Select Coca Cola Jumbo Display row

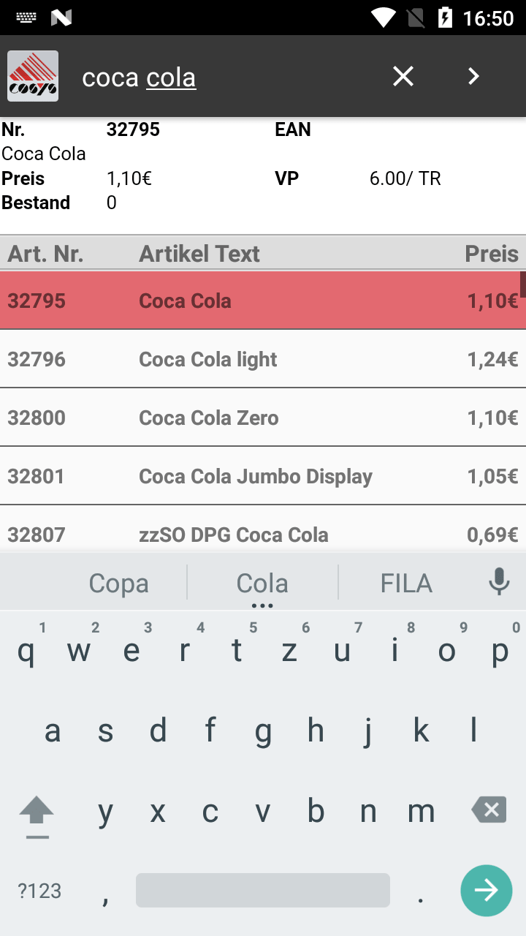263,476
